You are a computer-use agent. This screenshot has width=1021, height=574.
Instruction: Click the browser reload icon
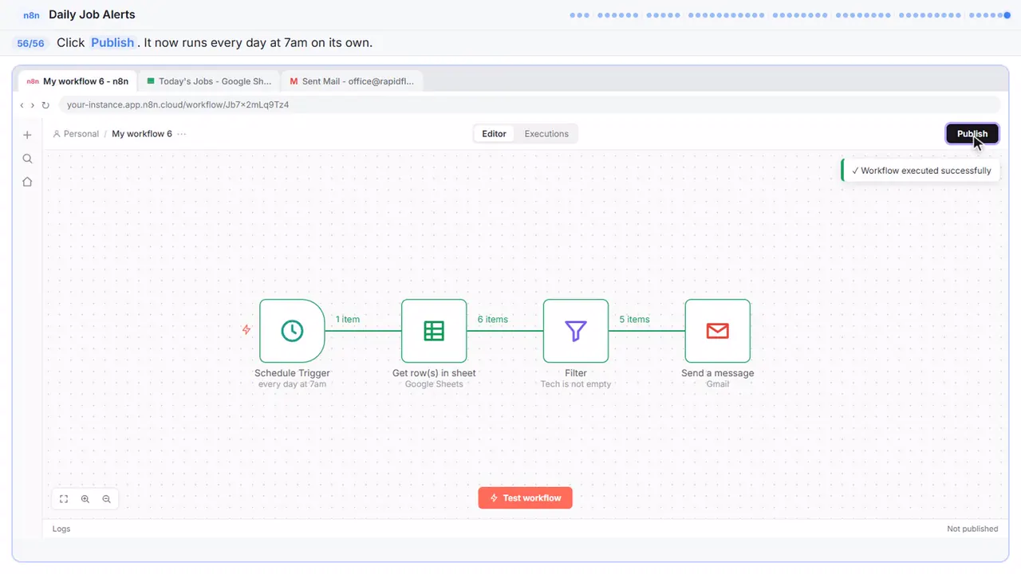click(x=45, y=105)
